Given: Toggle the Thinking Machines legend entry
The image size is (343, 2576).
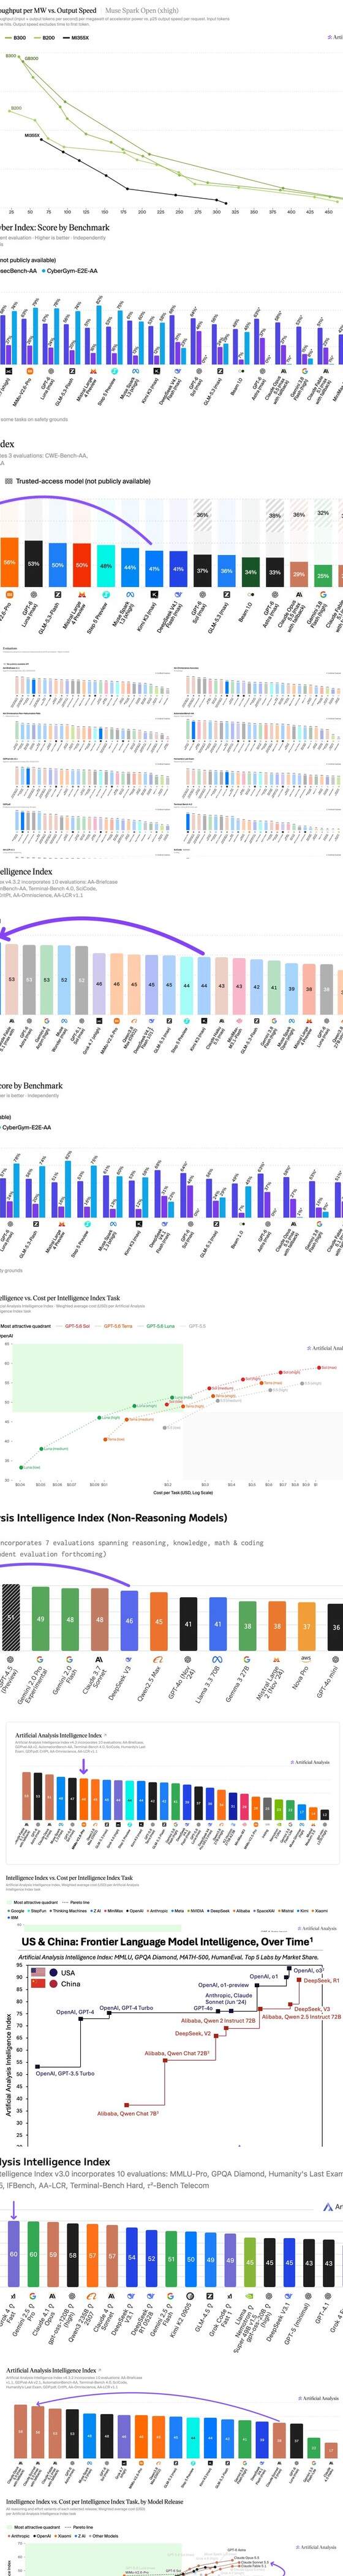Looking at the screenshot, I should pyautogui.click(x=69, y=1911).
